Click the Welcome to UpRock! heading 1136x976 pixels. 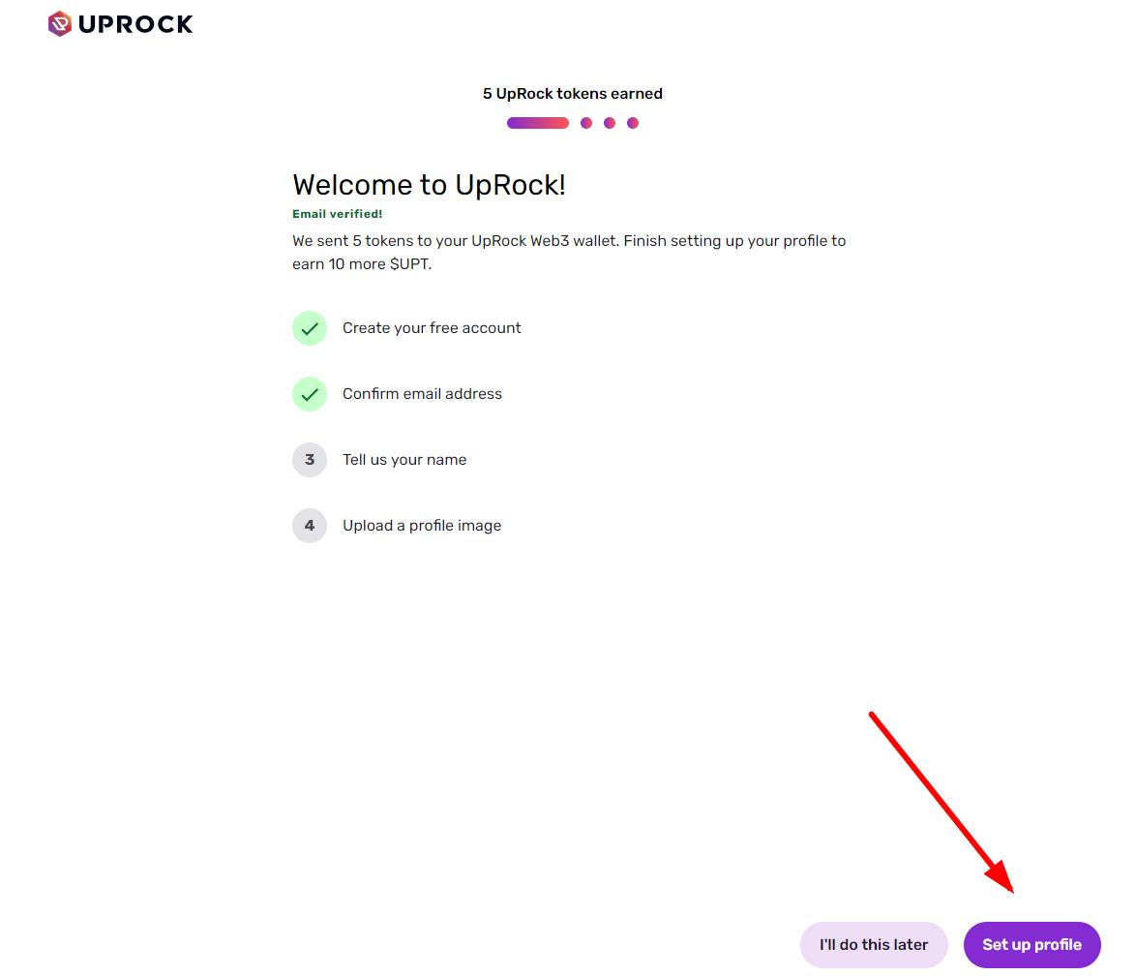(429, 185)
